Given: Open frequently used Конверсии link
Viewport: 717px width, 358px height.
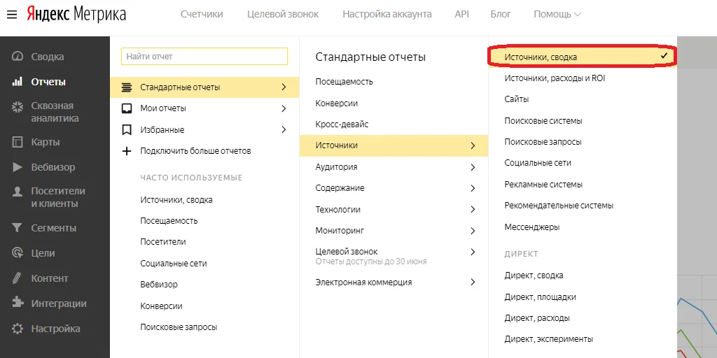Looking at the screenshot, I should 161,306.
